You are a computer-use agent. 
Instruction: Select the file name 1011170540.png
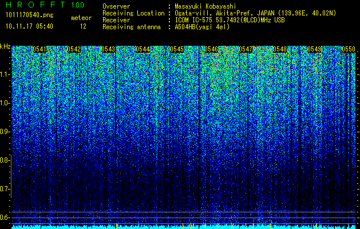tap(30, 15)
